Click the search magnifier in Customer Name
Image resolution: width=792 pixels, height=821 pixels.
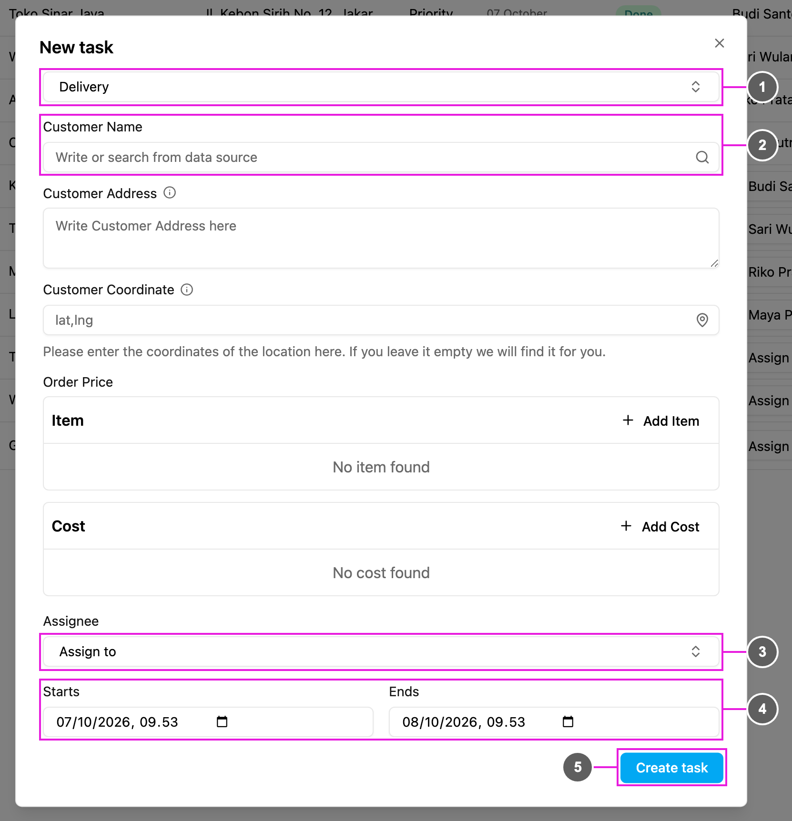pos(702,157)
